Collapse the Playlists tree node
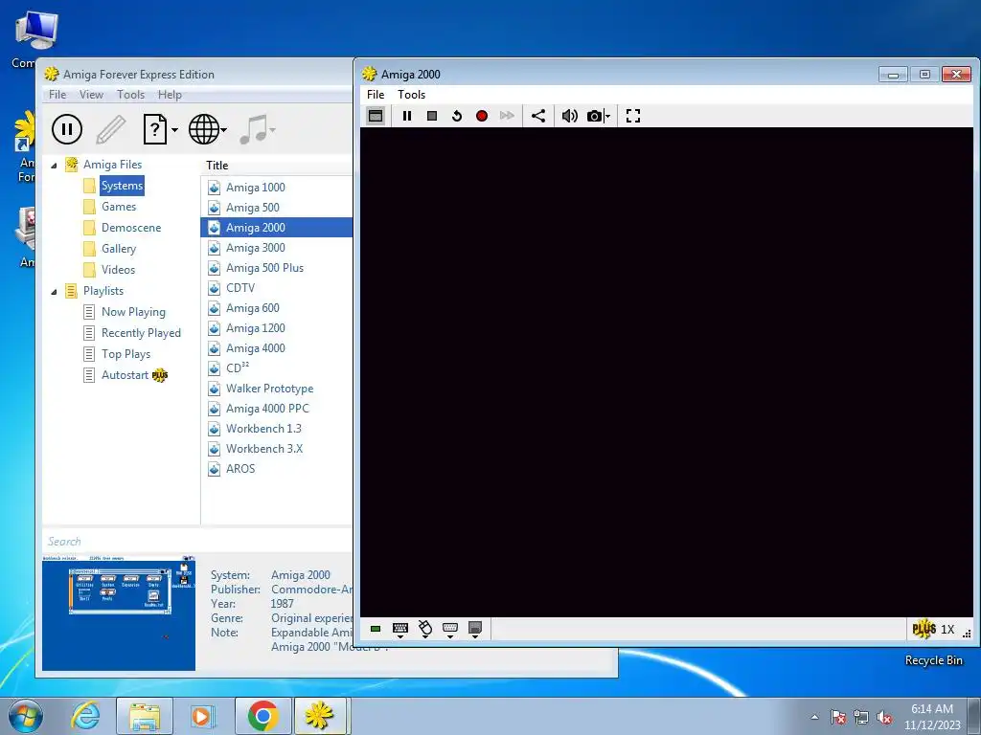The image size is (981, 735). [x=54, y=291]
